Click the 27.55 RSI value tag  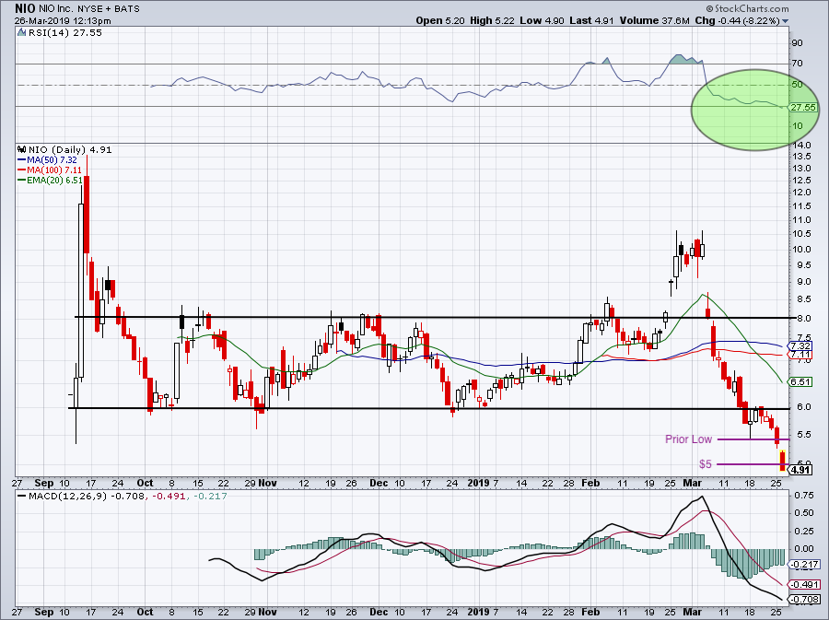[803, 107]
